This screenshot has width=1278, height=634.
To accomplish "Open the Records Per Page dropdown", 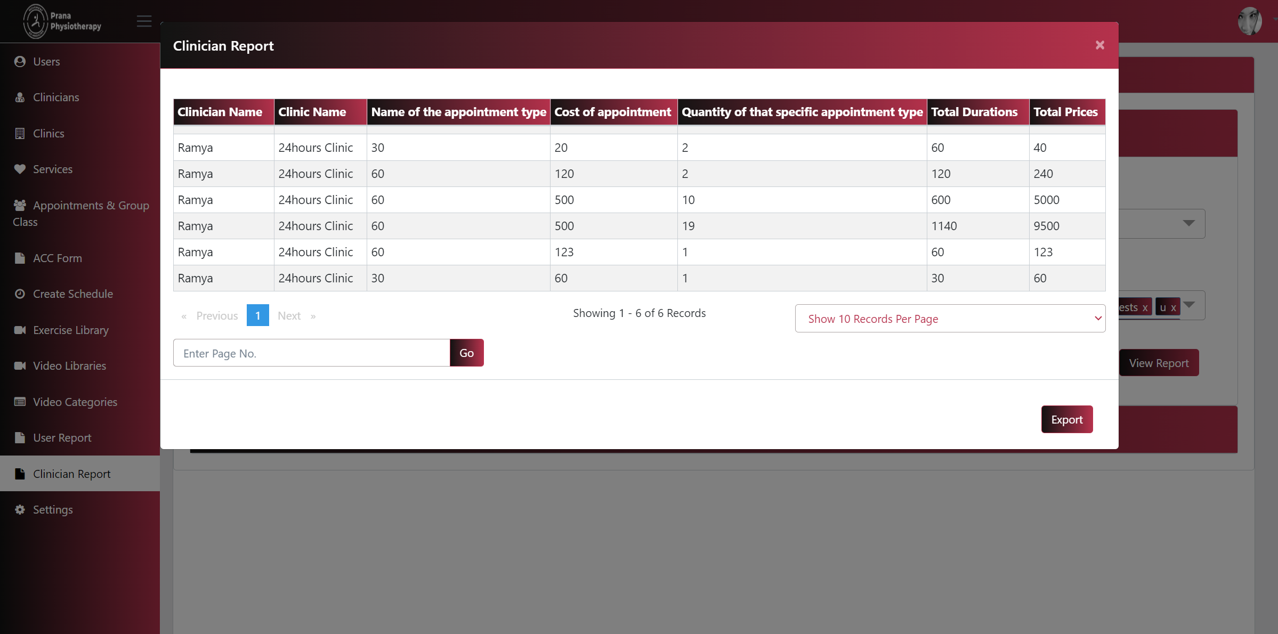I will click(x=950, y=319).
